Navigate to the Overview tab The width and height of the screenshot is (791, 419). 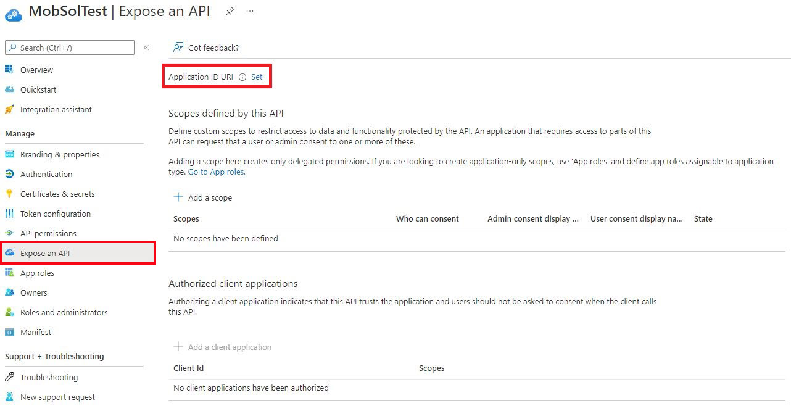click(36, 70)
